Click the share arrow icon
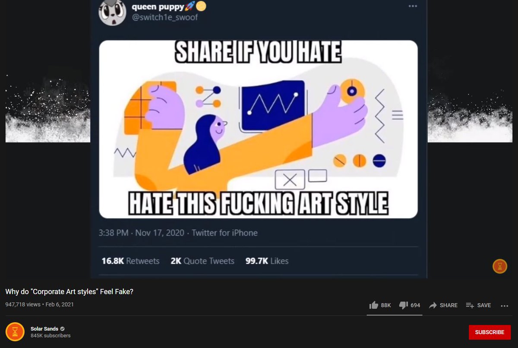 click(433, 305)
